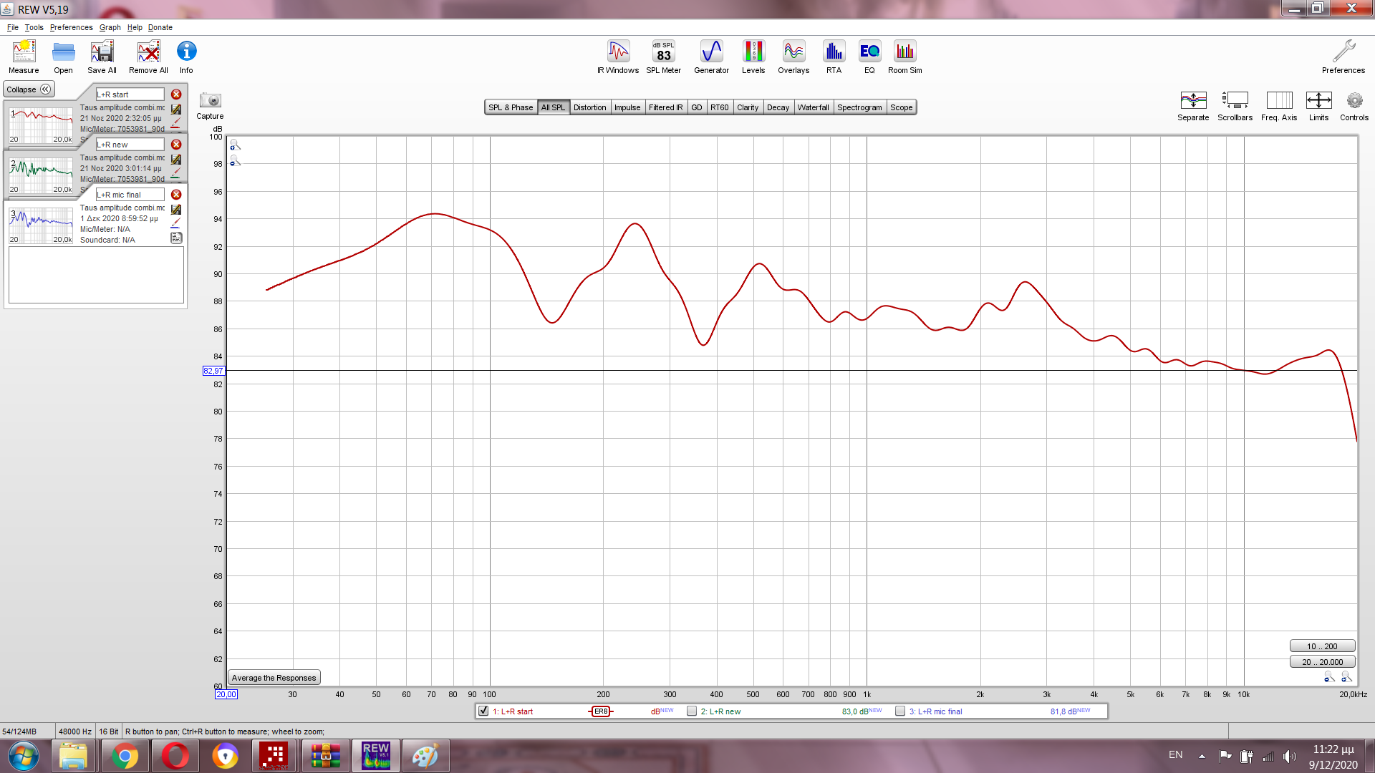Collapse the measurements panel
1375x773 pixels.
[29, 89]
